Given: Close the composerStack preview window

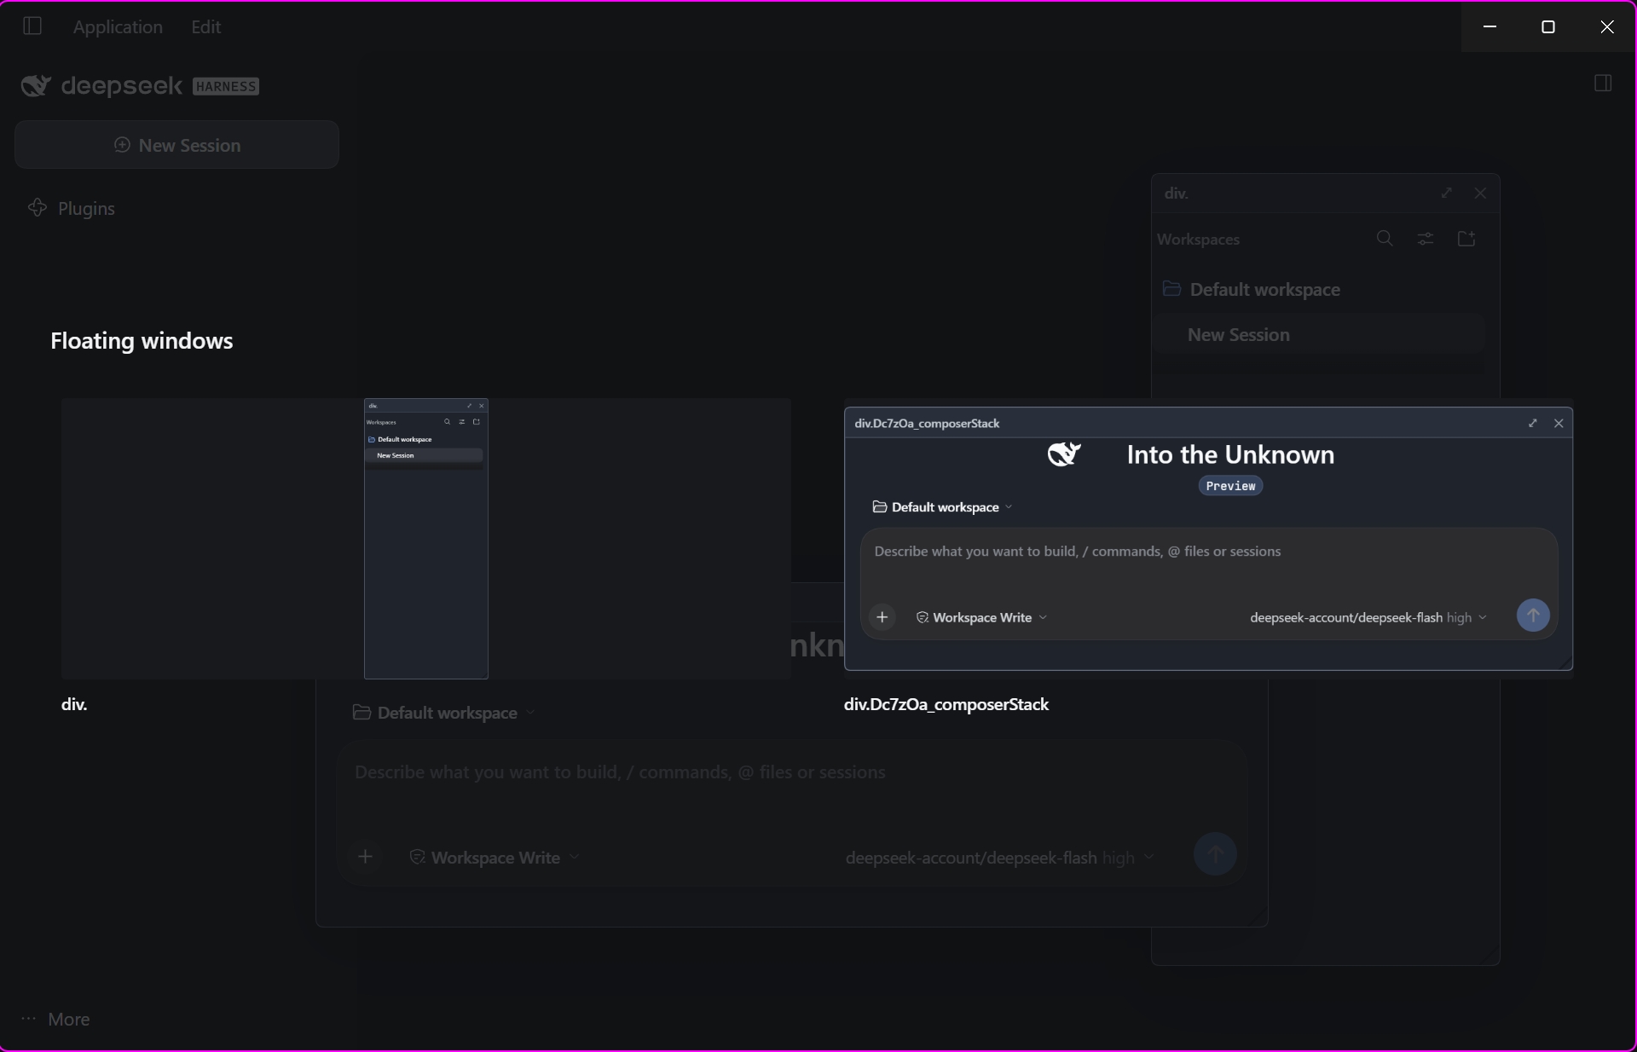Looking at the screenshot, I should coord(1559,423).
